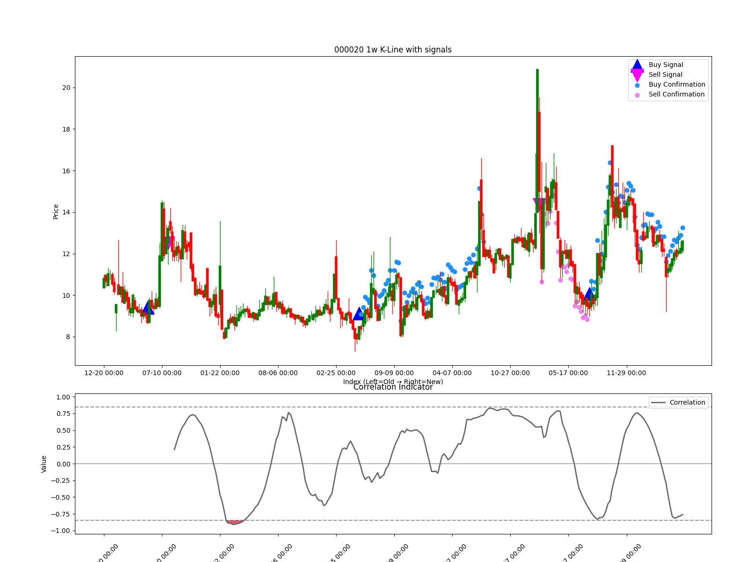Click the x-axis label '08-06 00:00'

278,373
